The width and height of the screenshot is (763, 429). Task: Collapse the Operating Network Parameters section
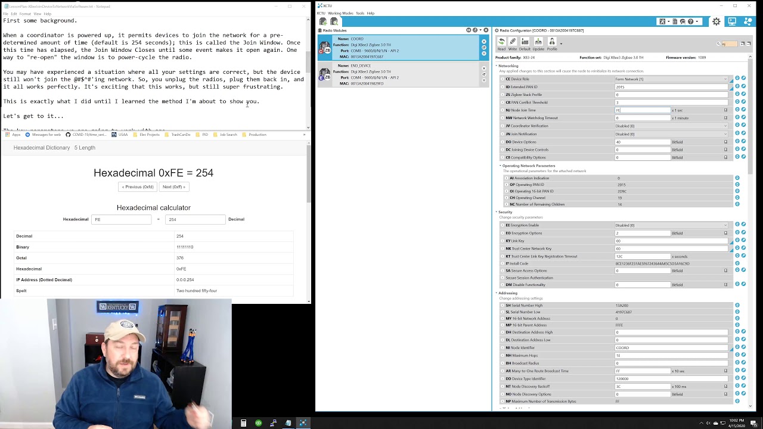500,166
